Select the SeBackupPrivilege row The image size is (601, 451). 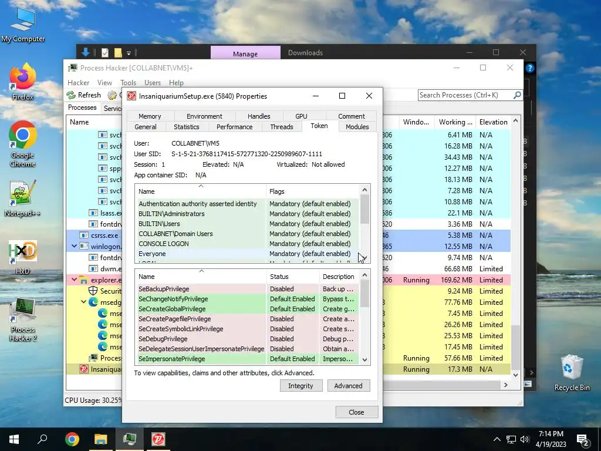click(x=248, y=289)
